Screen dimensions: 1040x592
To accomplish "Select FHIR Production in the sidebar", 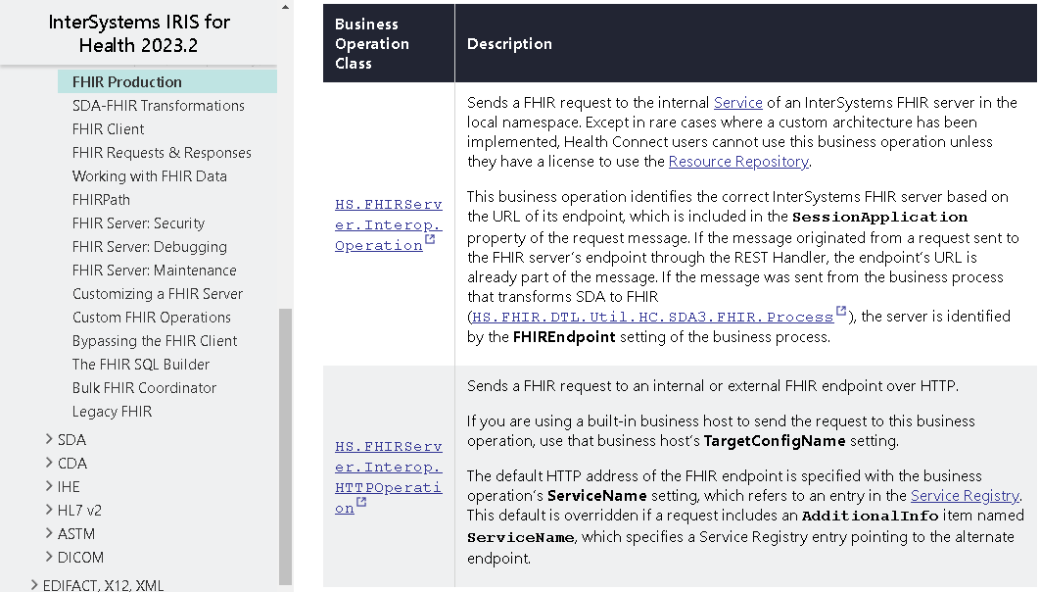I will point(127,82).
